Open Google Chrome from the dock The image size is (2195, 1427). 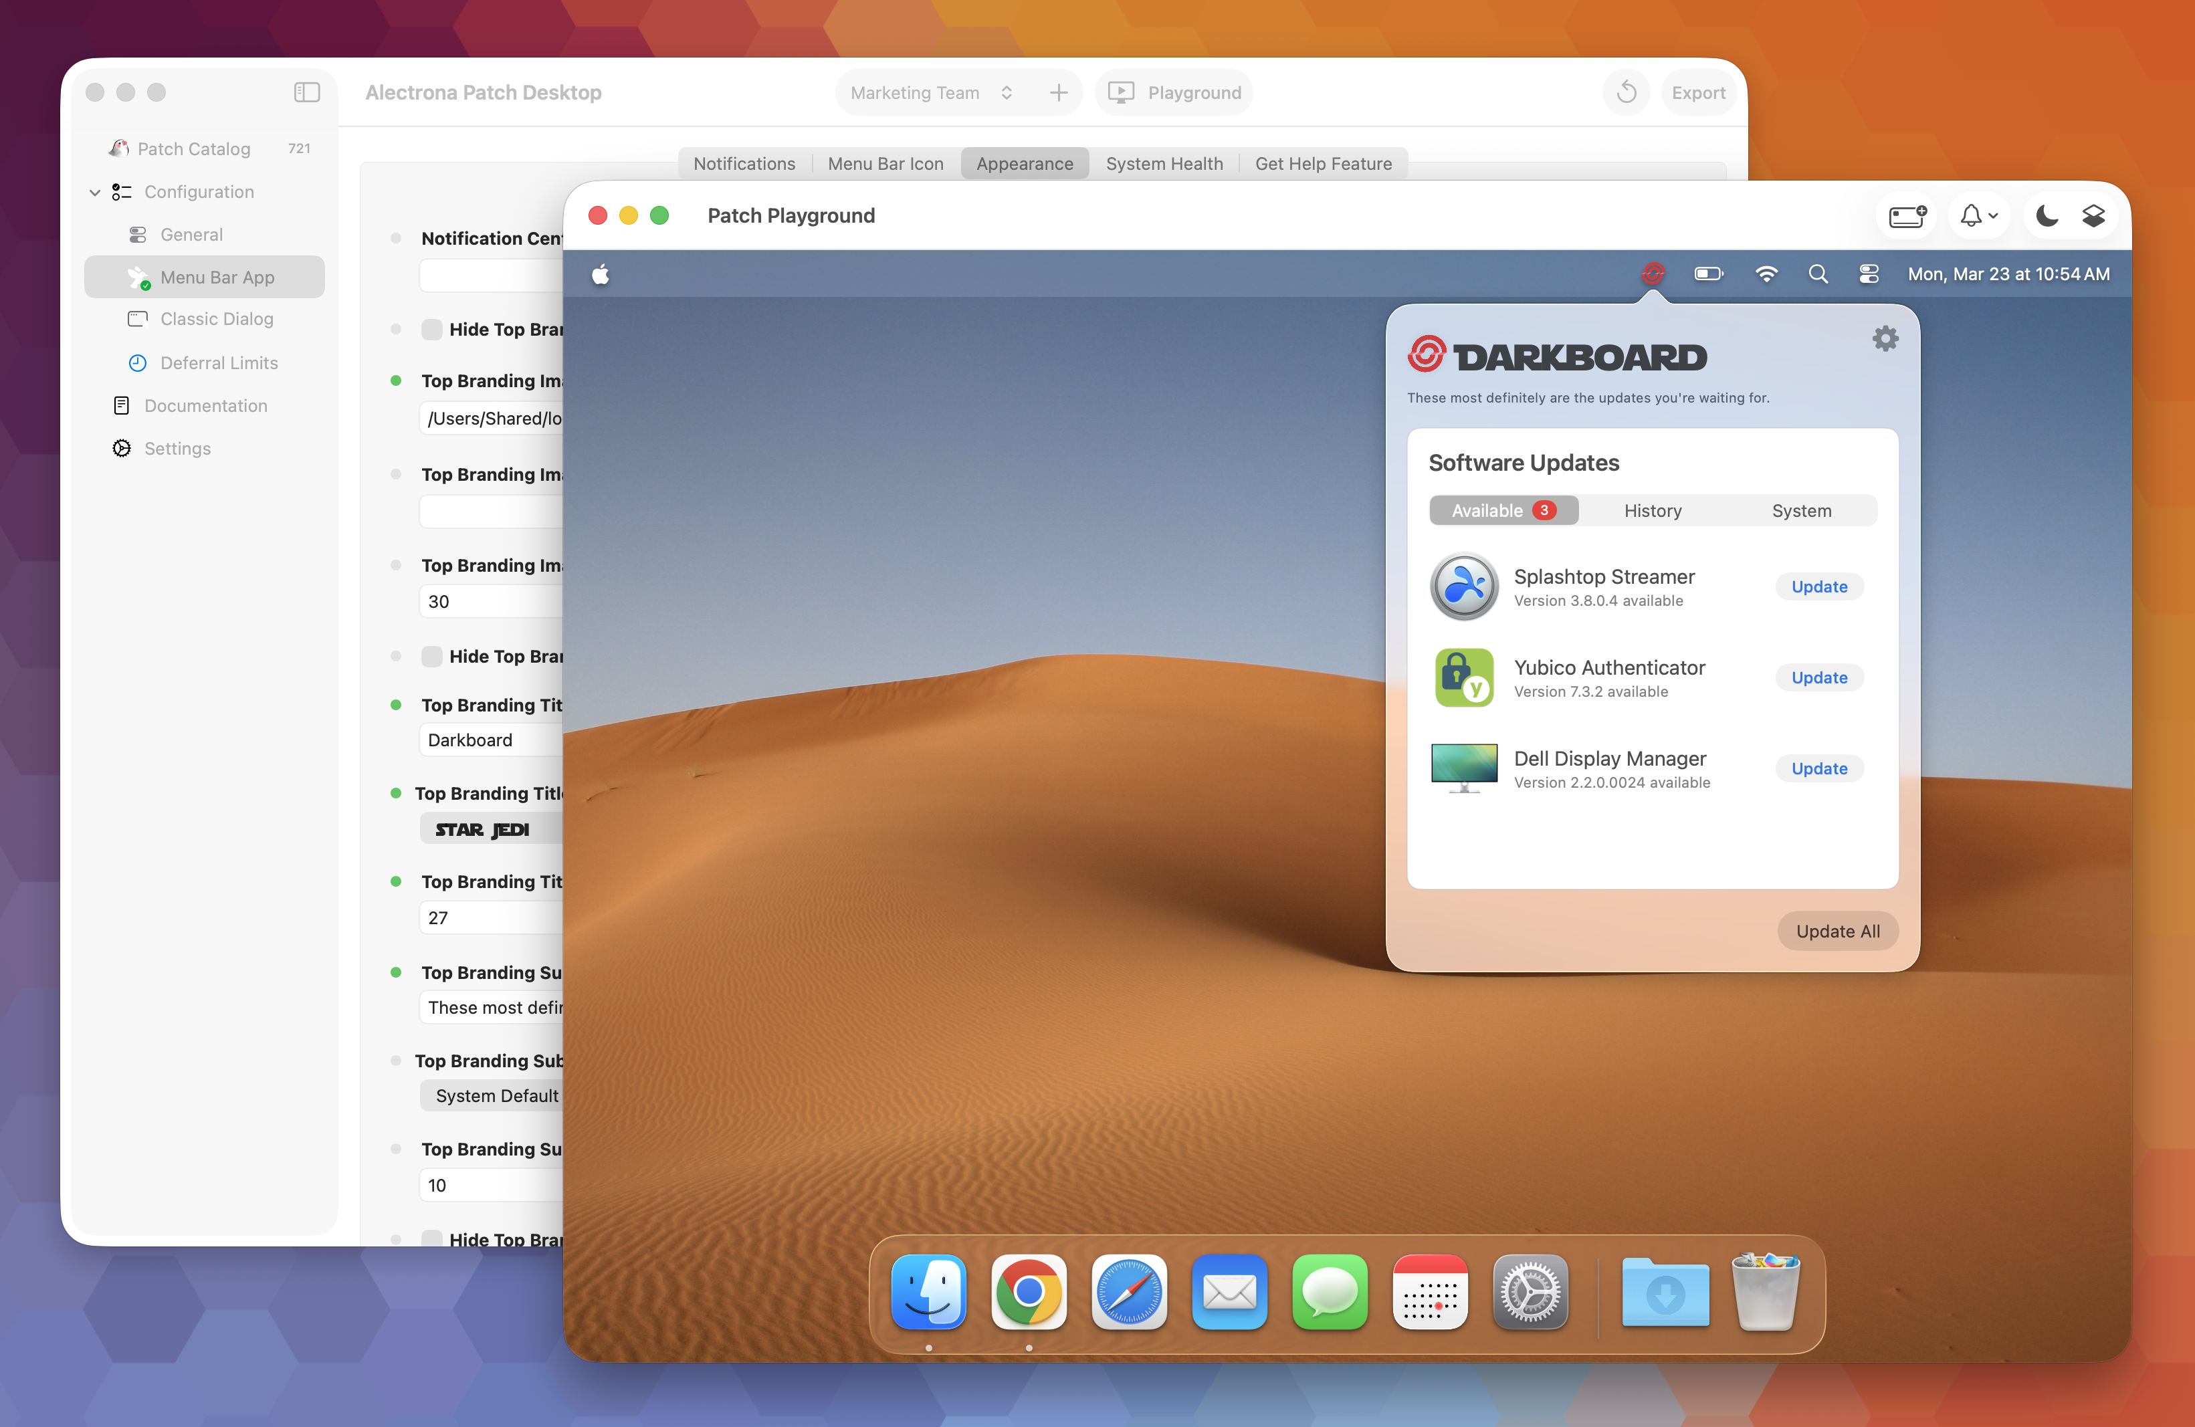pyautogui.click(x=1029, y=1293)
